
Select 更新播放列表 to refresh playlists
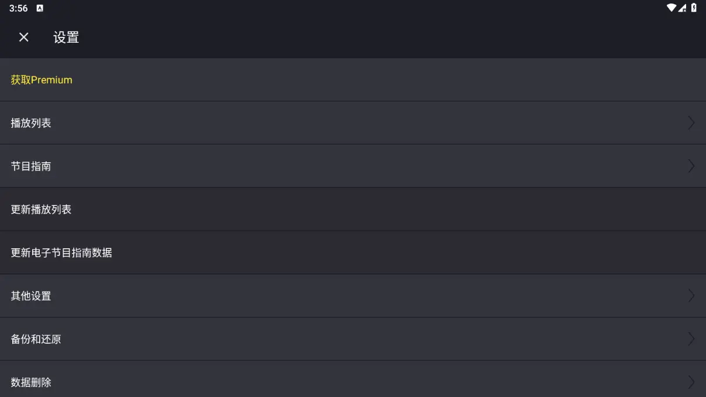(x=353, y=210)
